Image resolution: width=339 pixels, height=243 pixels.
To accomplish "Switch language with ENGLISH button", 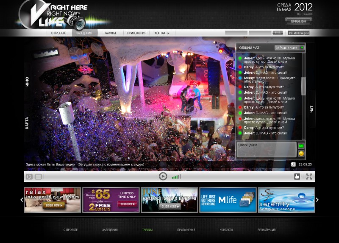I will pos(299,21).
